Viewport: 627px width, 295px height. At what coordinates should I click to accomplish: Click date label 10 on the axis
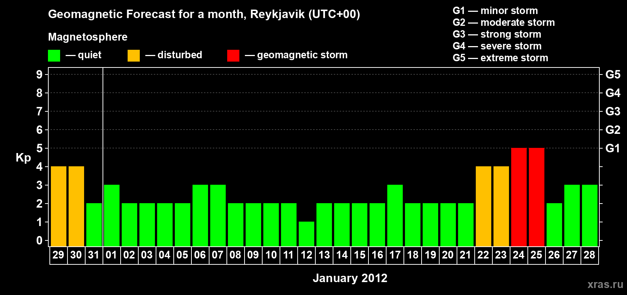point(271,255)
